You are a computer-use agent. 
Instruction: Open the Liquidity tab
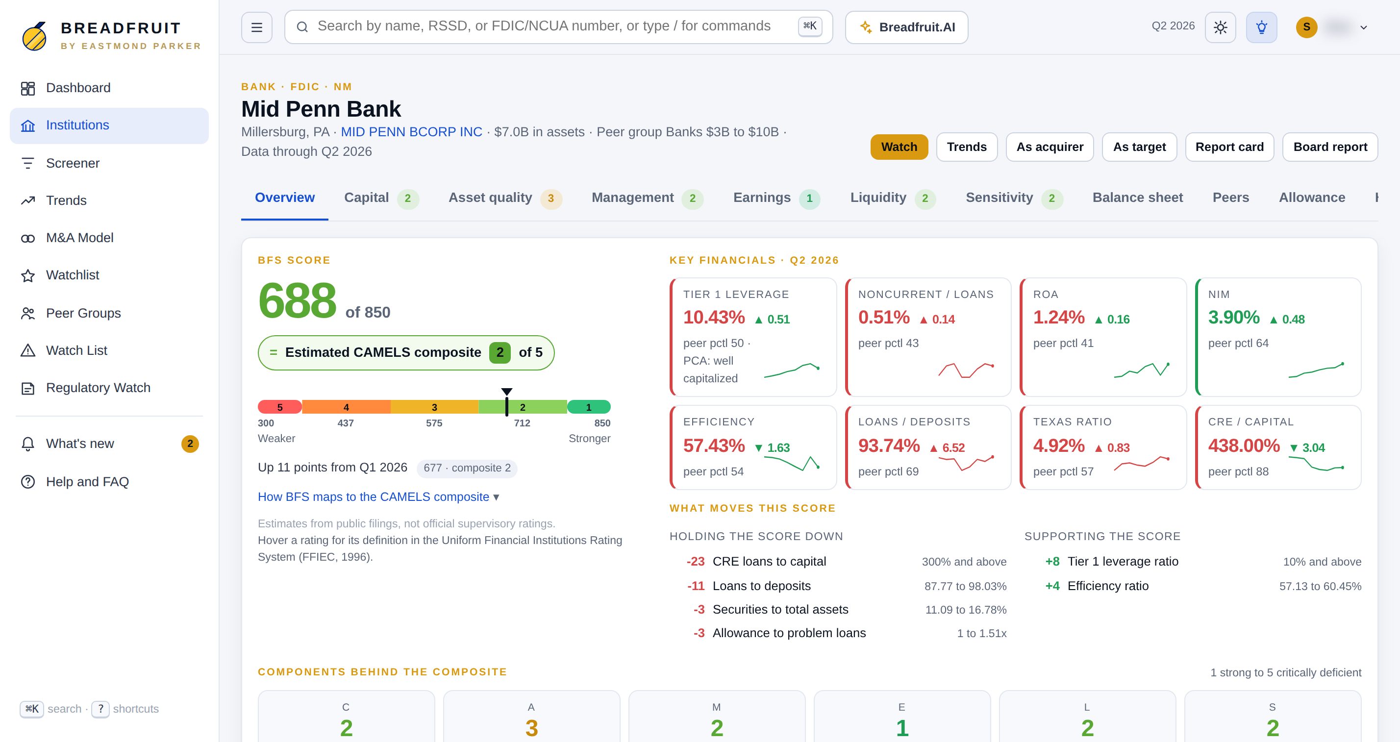893,198
